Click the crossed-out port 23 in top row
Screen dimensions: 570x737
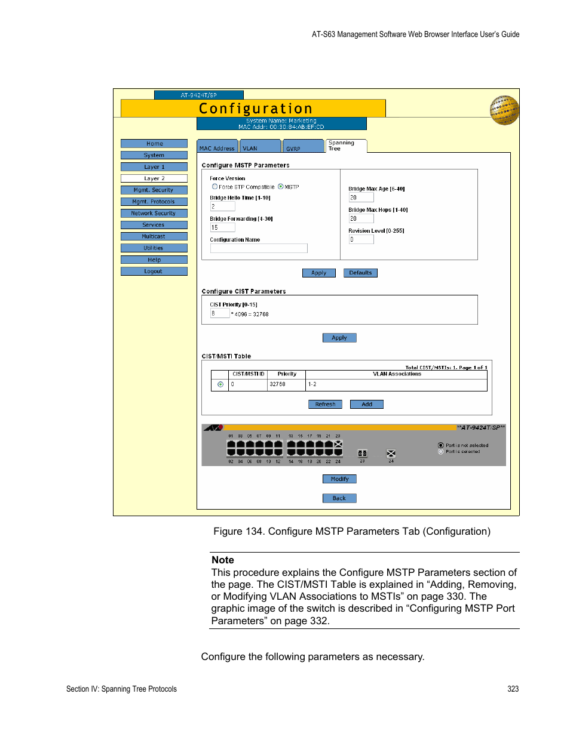pyautogui.click(x=338, y=444)
